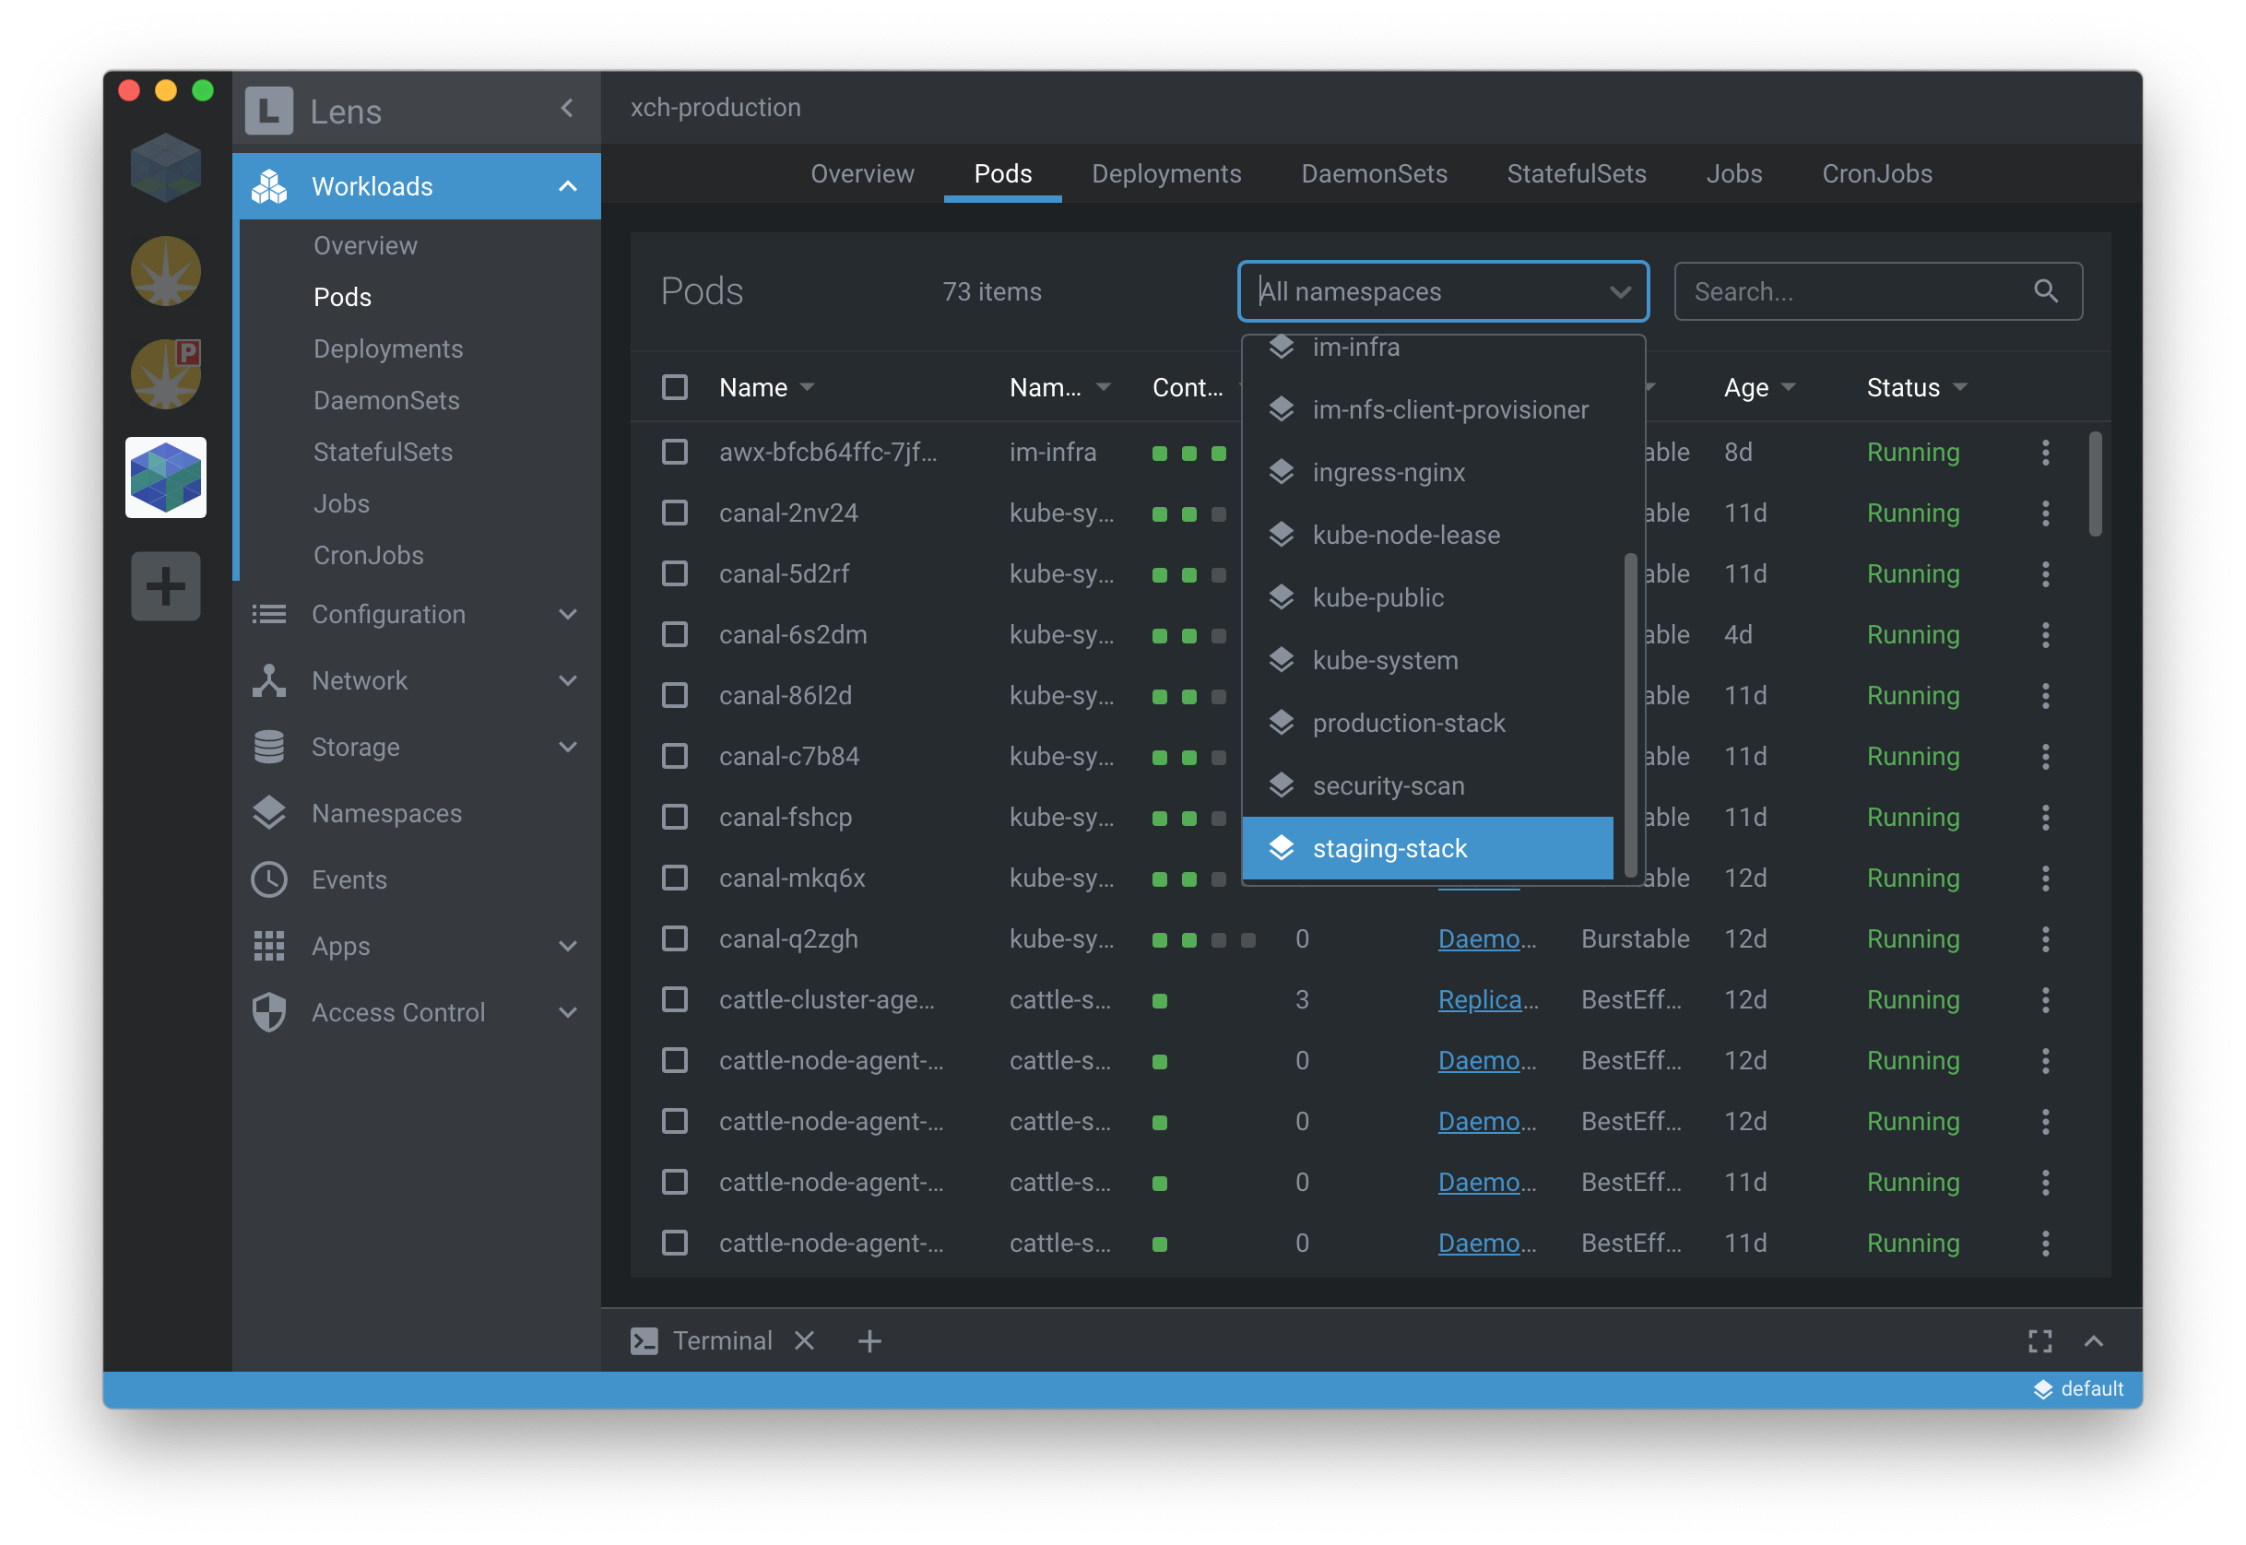Switch to the StatefulSets tab
Viewport: 2246px width, 1545px height.
pyautogui.click(x=1576, y=173)
